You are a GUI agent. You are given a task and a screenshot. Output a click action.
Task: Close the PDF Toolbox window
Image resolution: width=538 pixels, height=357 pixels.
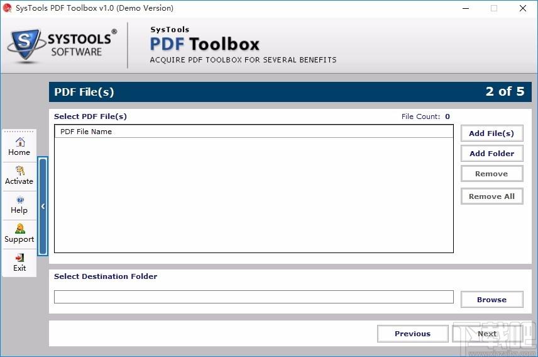[x=522, y=8]
